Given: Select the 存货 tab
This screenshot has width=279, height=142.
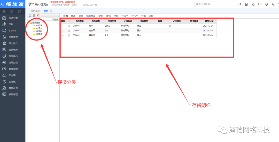Looking at the screenshot, I should pos(46,11).
